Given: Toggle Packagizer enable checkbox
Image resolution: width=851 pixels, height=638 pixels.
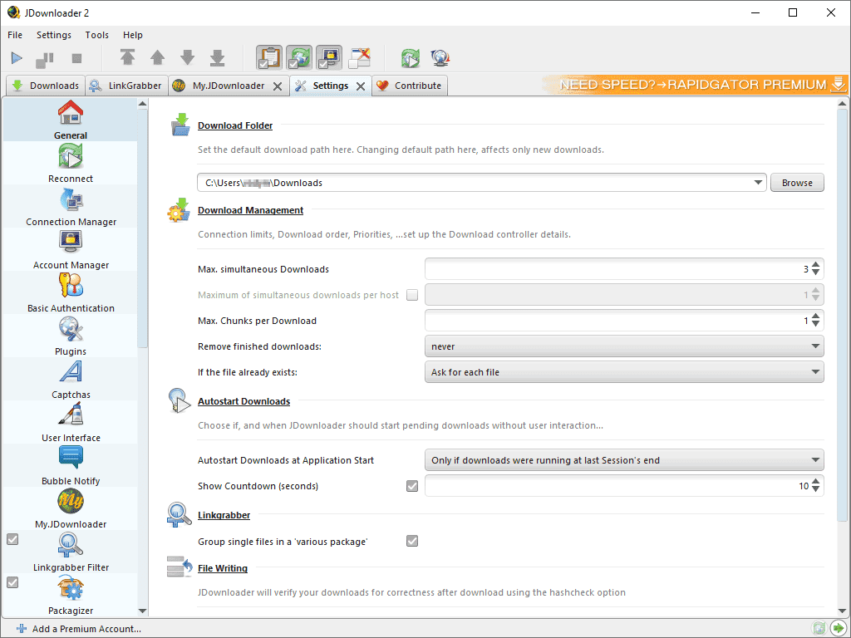Looking at the screenshot, I should click(12, 582).
